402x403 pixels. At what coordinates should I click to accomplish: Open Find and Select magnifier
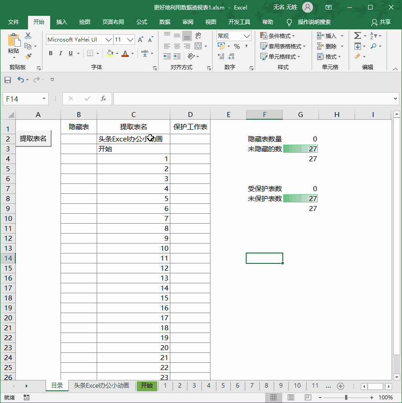tap(374, 46)
